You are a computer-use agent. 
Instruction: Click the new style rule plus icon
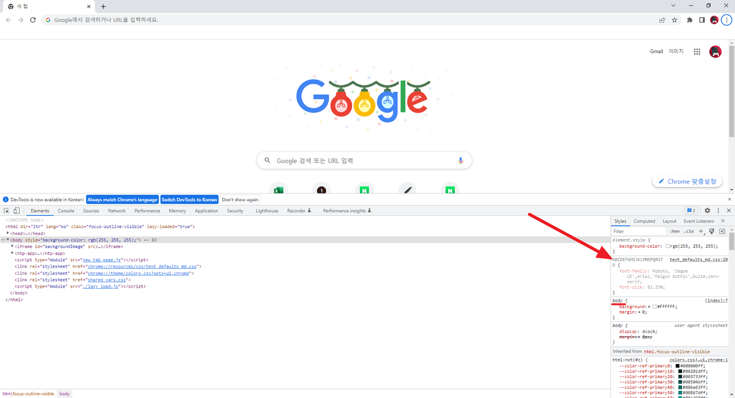701,231
